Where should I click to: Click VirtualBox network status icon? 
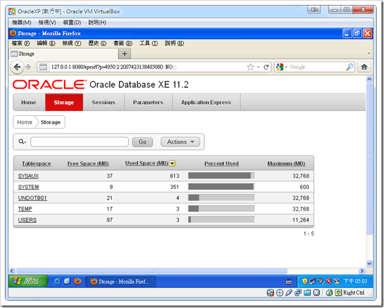pyautogui.click(x=298, y=293)
